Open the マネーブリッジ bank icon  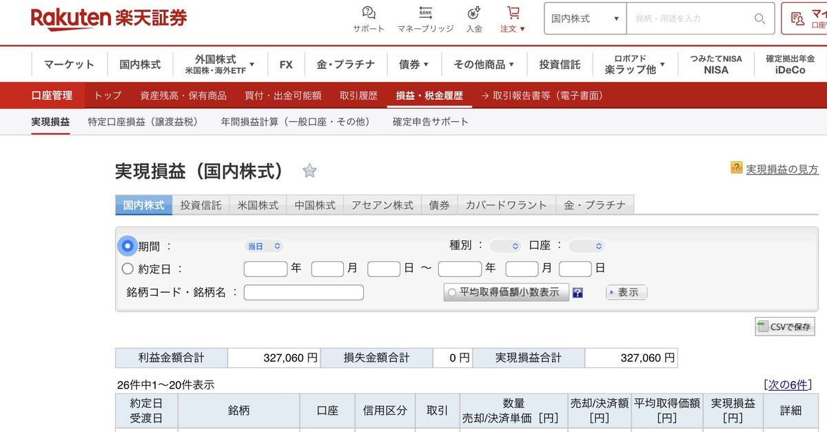click(x=425, y=19)
